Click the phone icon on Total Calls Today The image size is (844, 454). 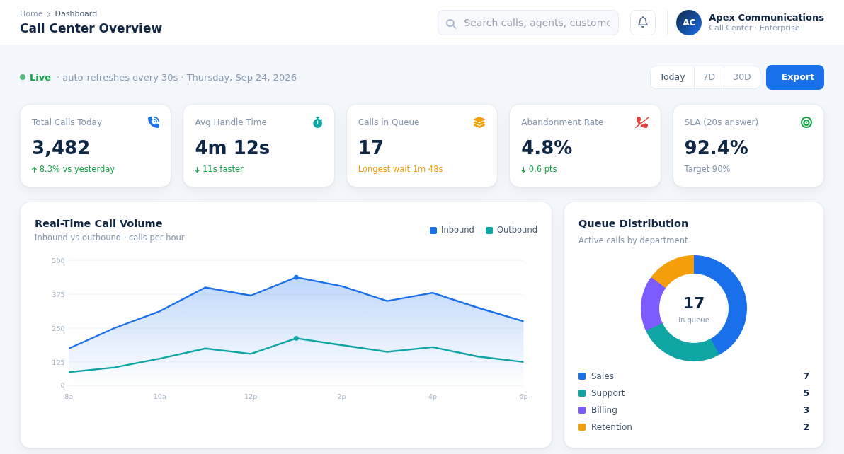pyautogui.click(x=154, y=122)
